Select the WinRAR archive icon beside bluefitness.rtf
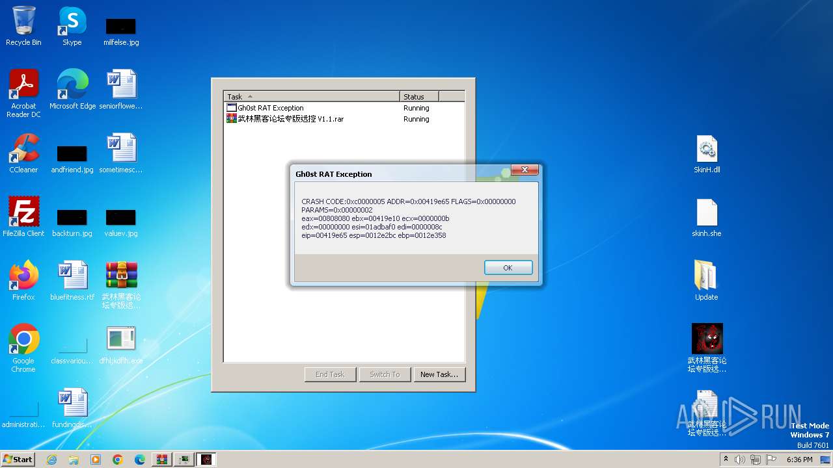Image resolution: width=833 pixels, height=468 pixels. pyautogui.click(x=121, y=285)
